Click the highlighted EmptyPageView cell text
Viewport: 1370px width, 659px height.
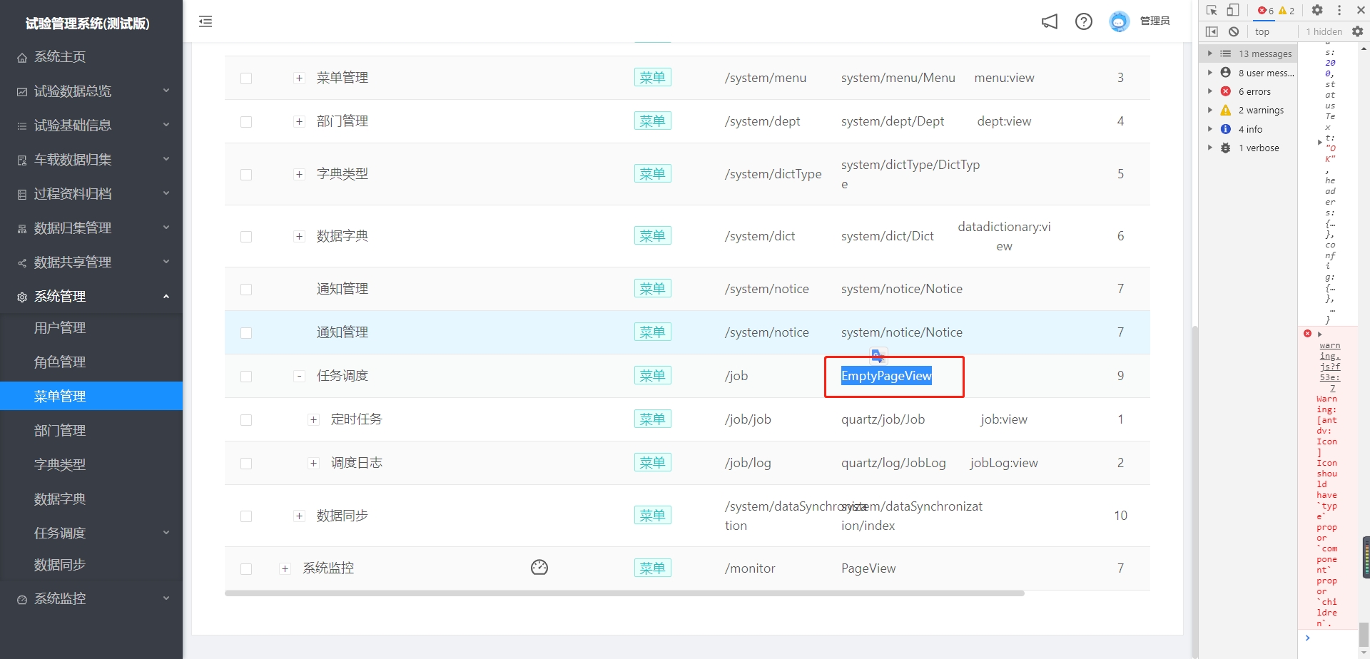(886, 376)
